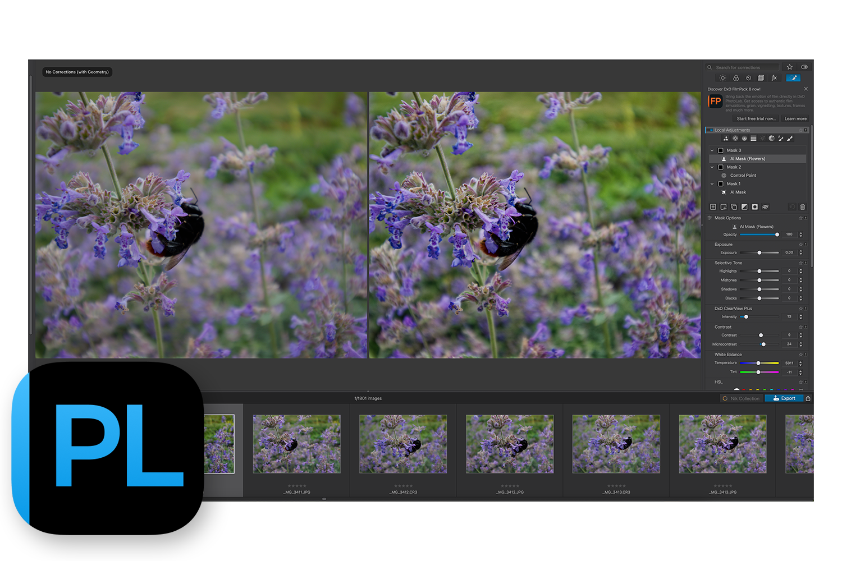Click the DxO FilmPack FP logo
Image resolution: width=842 pixels, height=561 pixels.
pyautogui.click(x=715, y=102)
